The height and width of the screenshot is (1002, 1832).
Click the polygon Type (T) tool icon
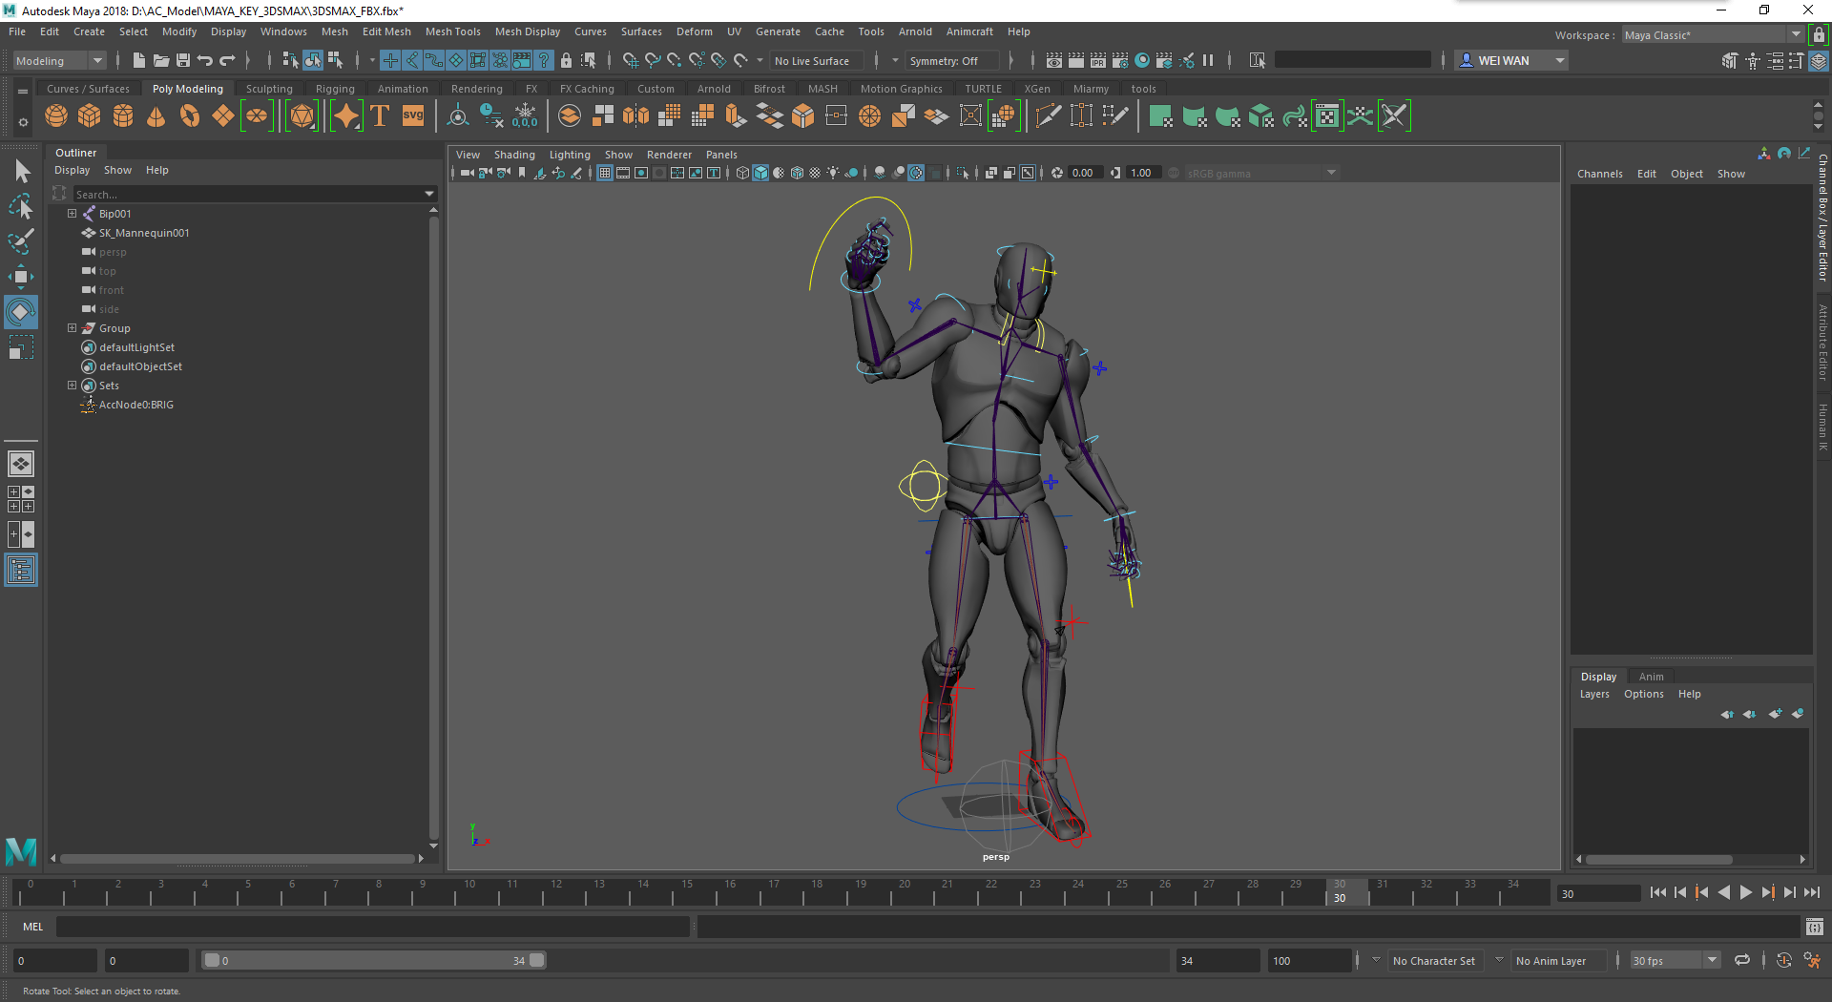click(x=380, y=116)
